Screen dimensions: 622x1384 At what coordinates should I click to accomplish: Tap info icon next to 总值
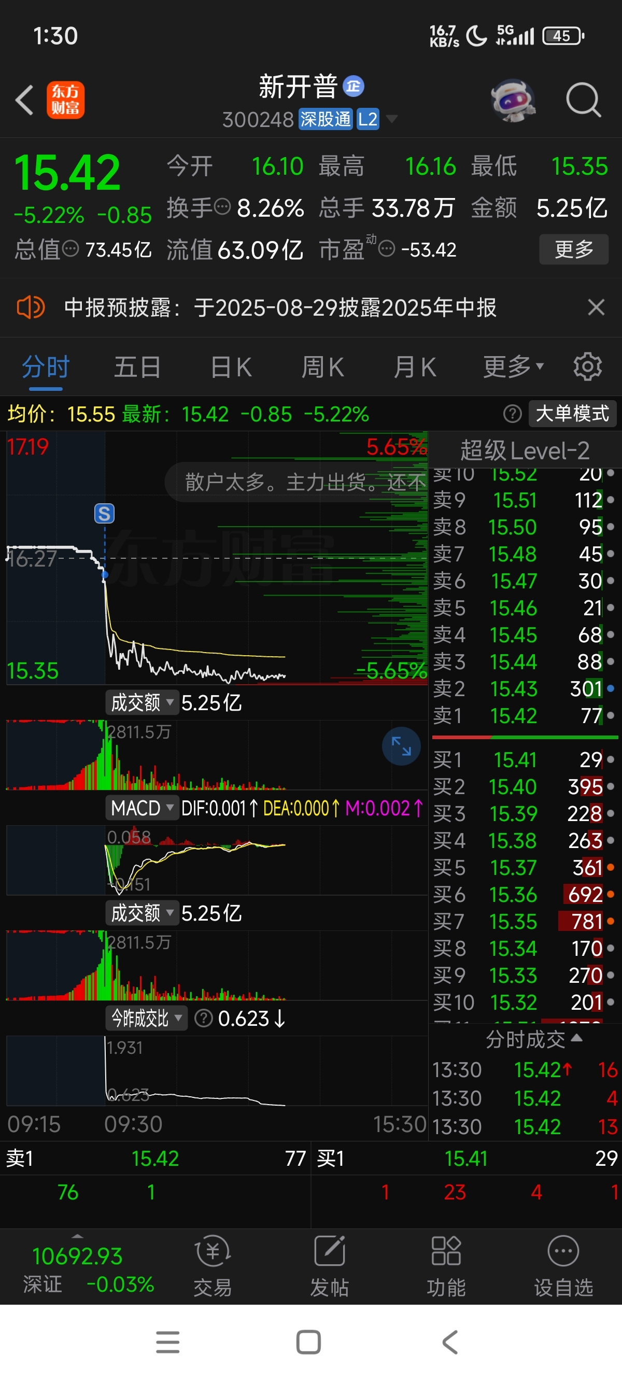click(x=70, y=249)
